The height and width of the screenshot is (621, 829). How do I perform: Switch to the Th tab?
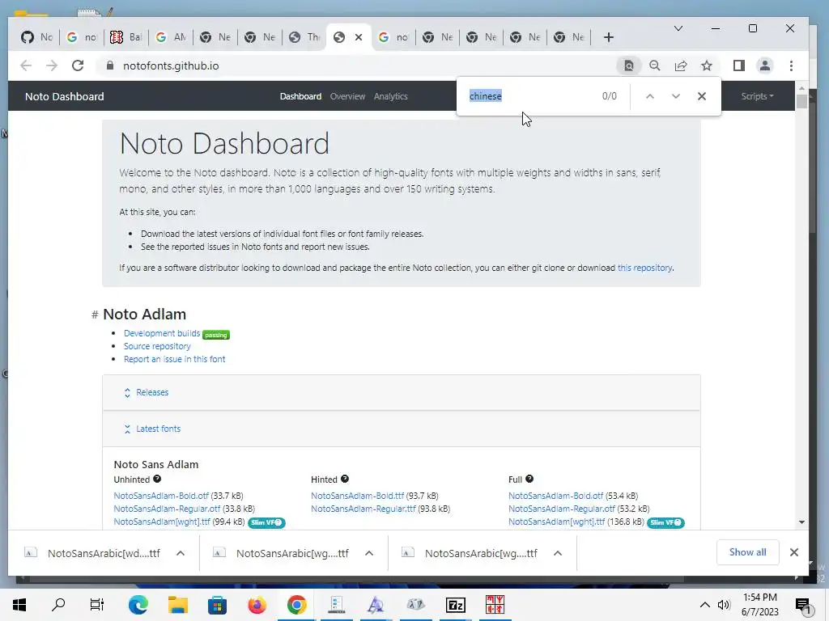pyautogui.click(x=304, y=37)
